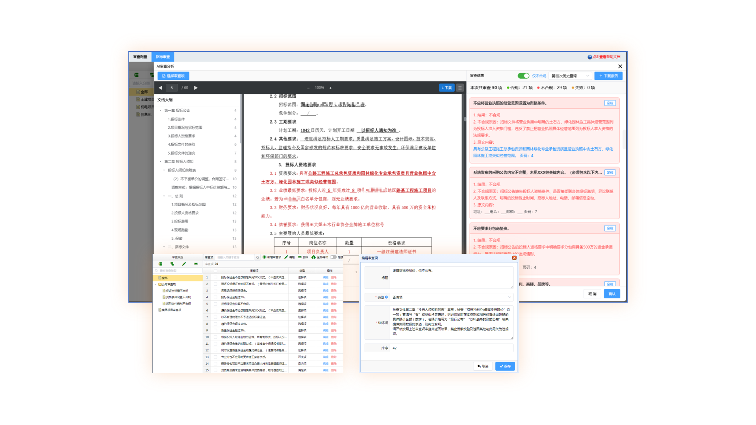Click the green minus delete icon under 审查类型

pyautogui.click(x=196, y=264)
